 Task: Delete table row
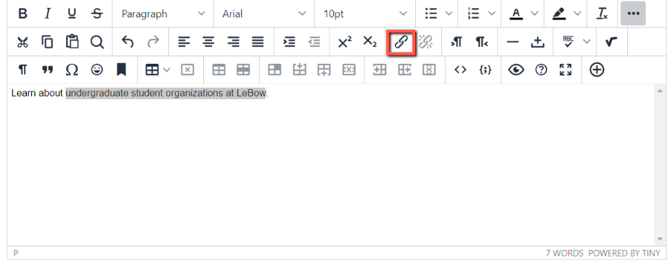click(x=349, y=70)
